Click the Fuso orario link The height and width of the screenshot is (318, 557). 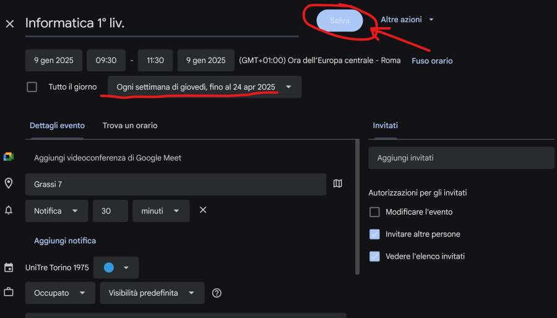[x=432, y=61]
